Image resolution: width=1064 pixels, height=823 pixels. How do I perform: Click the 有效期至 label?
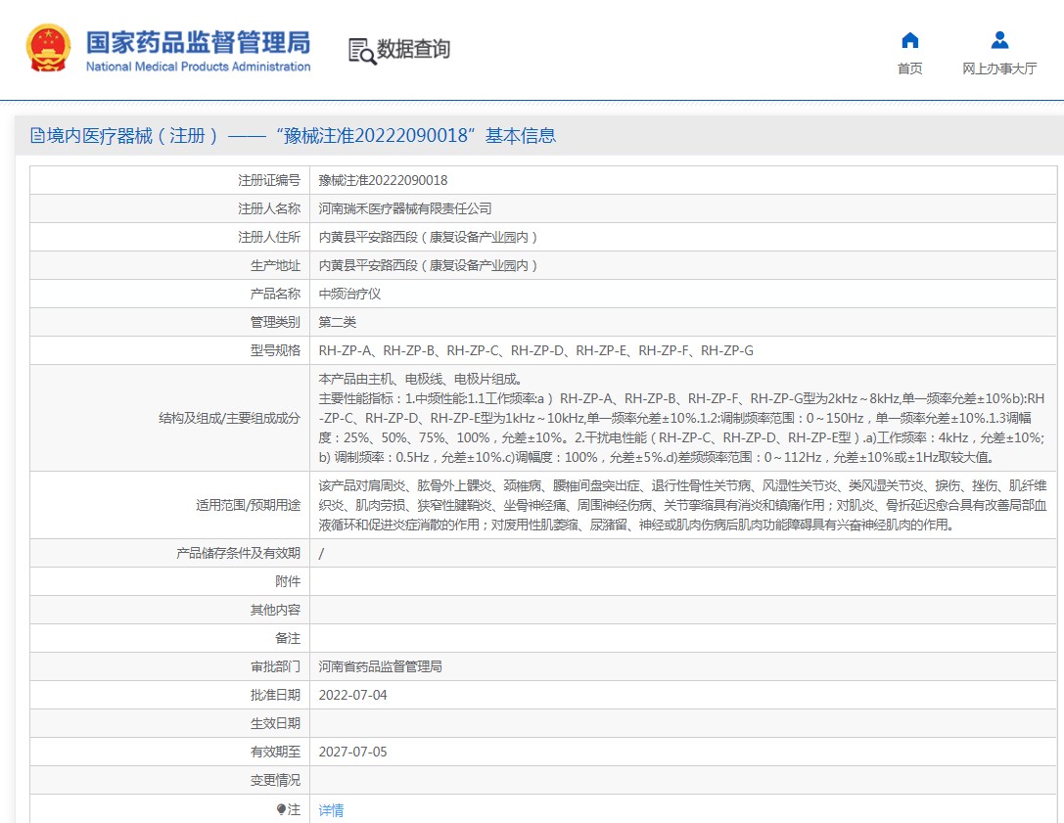(275, 752)
